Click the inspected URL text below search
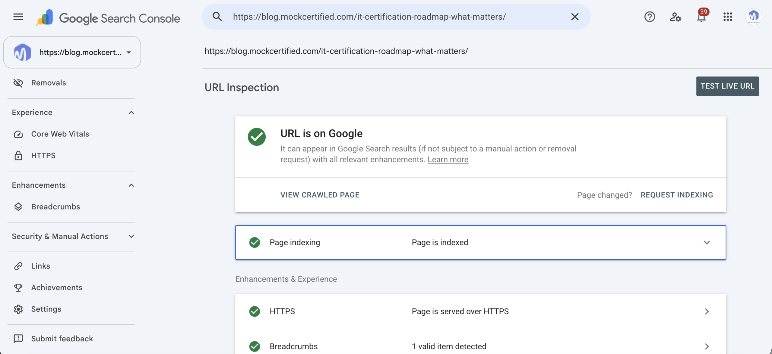Screen dimensions: 772x354 point(336,51)
